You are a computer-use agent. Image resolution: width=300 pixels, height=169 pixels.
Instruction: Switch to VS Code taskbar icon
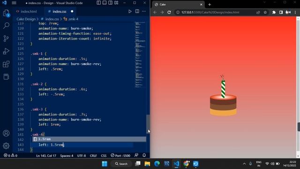tap(176, 164)
